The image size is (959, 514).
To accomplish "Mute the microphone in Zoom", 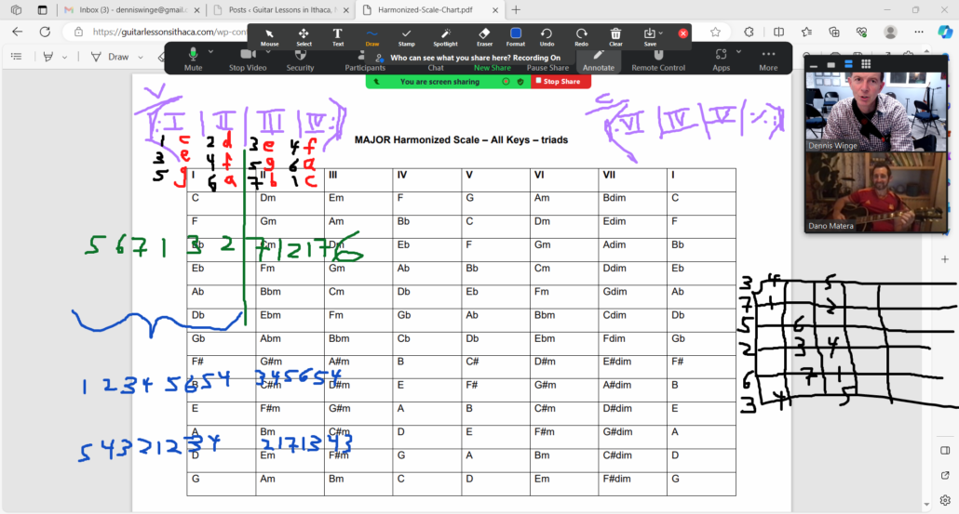I will pyautogui.click(x=193, y=59).
